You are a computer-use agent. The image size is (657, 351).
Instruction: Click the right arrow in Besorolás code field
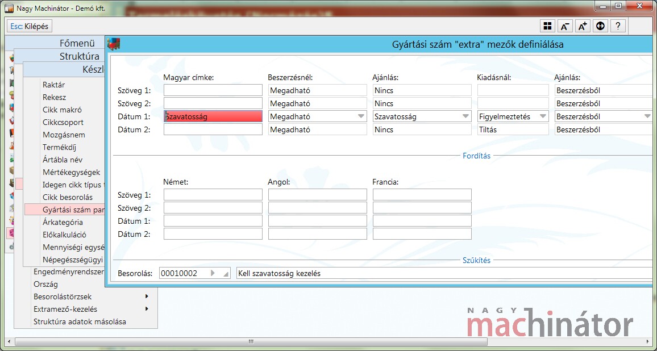213,273
